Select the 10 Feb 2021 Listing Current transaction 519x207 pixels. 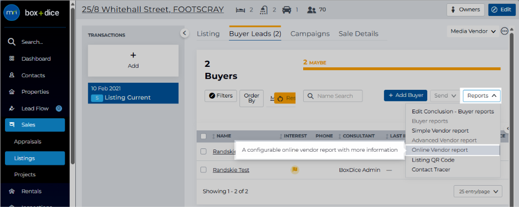point(133,93)
